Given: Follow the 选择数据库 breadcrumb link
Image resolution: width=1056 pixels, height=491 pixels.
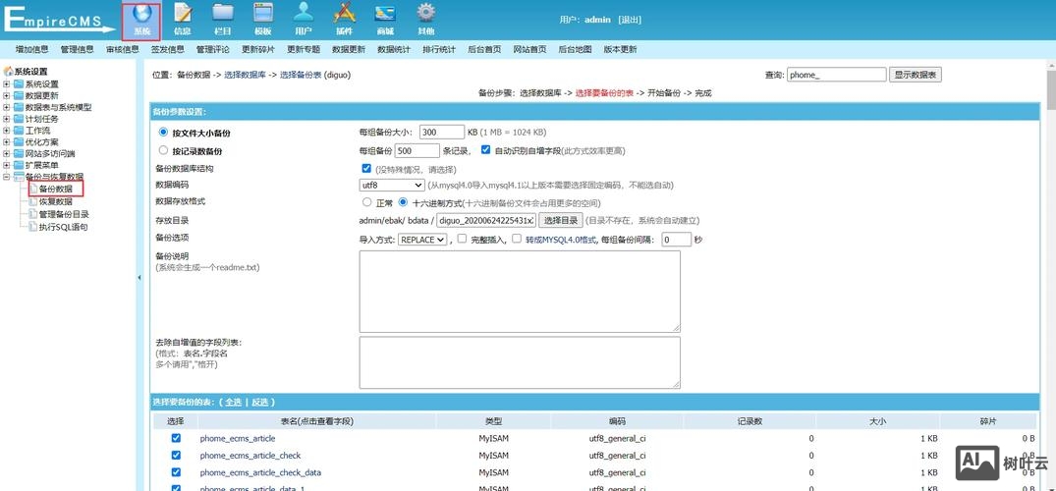Looking at the screenshot, I should click(245, 75).
